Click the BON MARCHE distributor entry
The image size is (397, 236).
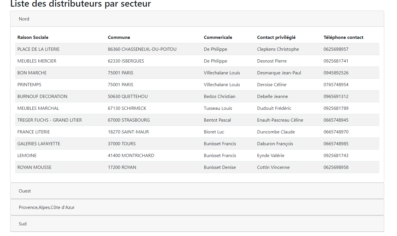[32, 73]
